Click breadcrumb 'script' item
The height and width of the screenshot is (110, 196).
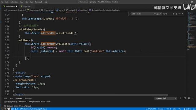(60, 10)
